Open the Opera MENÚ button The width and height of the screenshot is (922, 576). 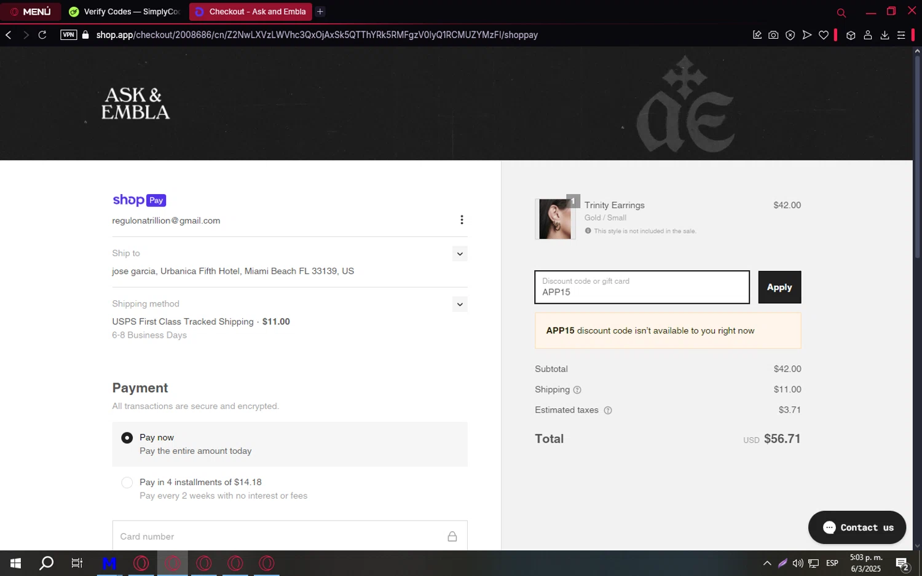[x=31, y=12]
